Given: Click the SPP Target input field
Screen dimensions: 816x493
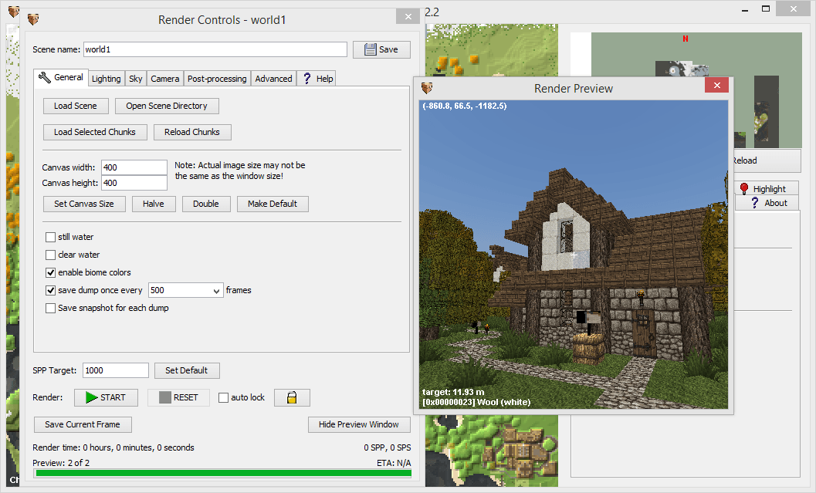Looking at the screenshot, I should click(116, 370).
